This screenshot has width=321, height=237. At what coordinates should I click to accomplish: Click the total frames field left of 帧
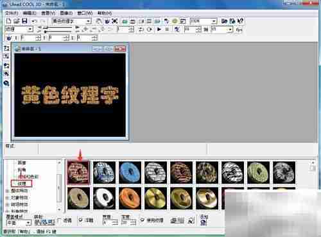pos(191,29)
